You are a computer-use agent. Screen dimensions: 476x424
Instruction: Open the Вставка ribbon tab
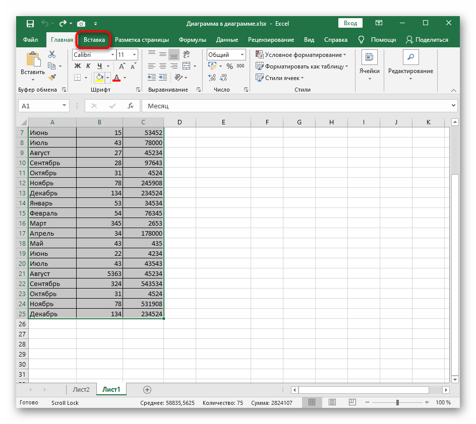[x=94, y=40]
